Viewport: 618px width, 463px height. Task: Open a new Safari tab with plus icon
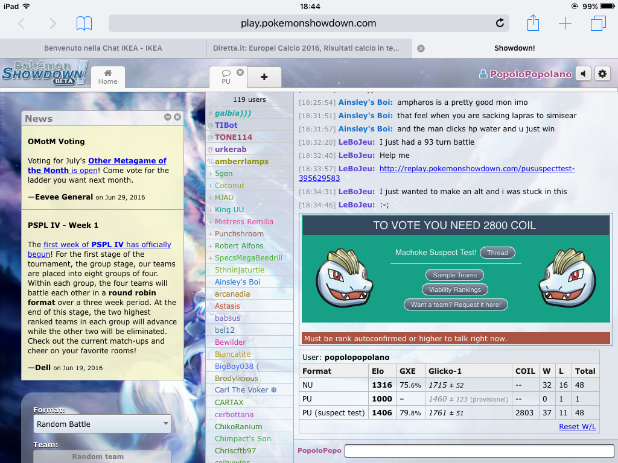pyautogui.click(x=565, y=24)
